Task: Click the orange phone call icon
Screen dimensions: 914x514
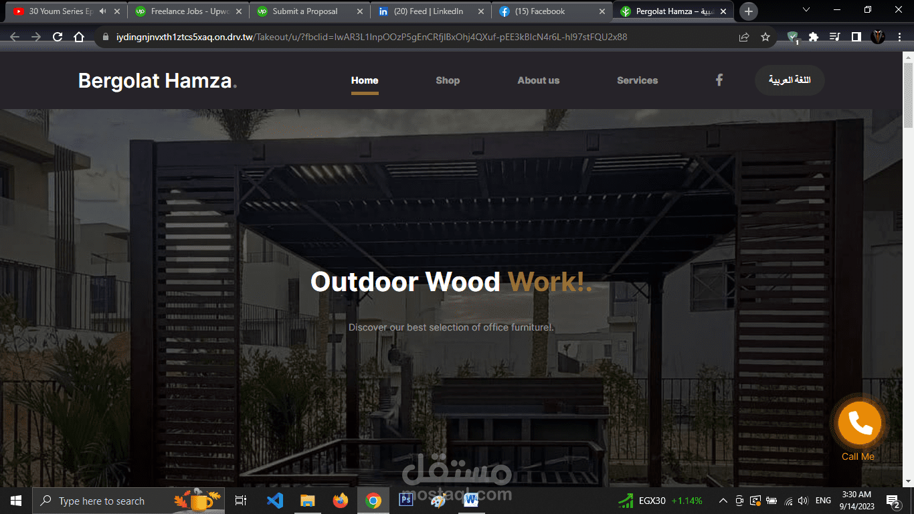Action: tap(859, 423)
